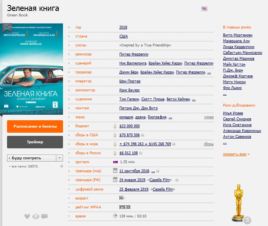This screenshot has height=226, width=268.
Task: Click the speech bubble comment icon
Action: pos(44,217)
